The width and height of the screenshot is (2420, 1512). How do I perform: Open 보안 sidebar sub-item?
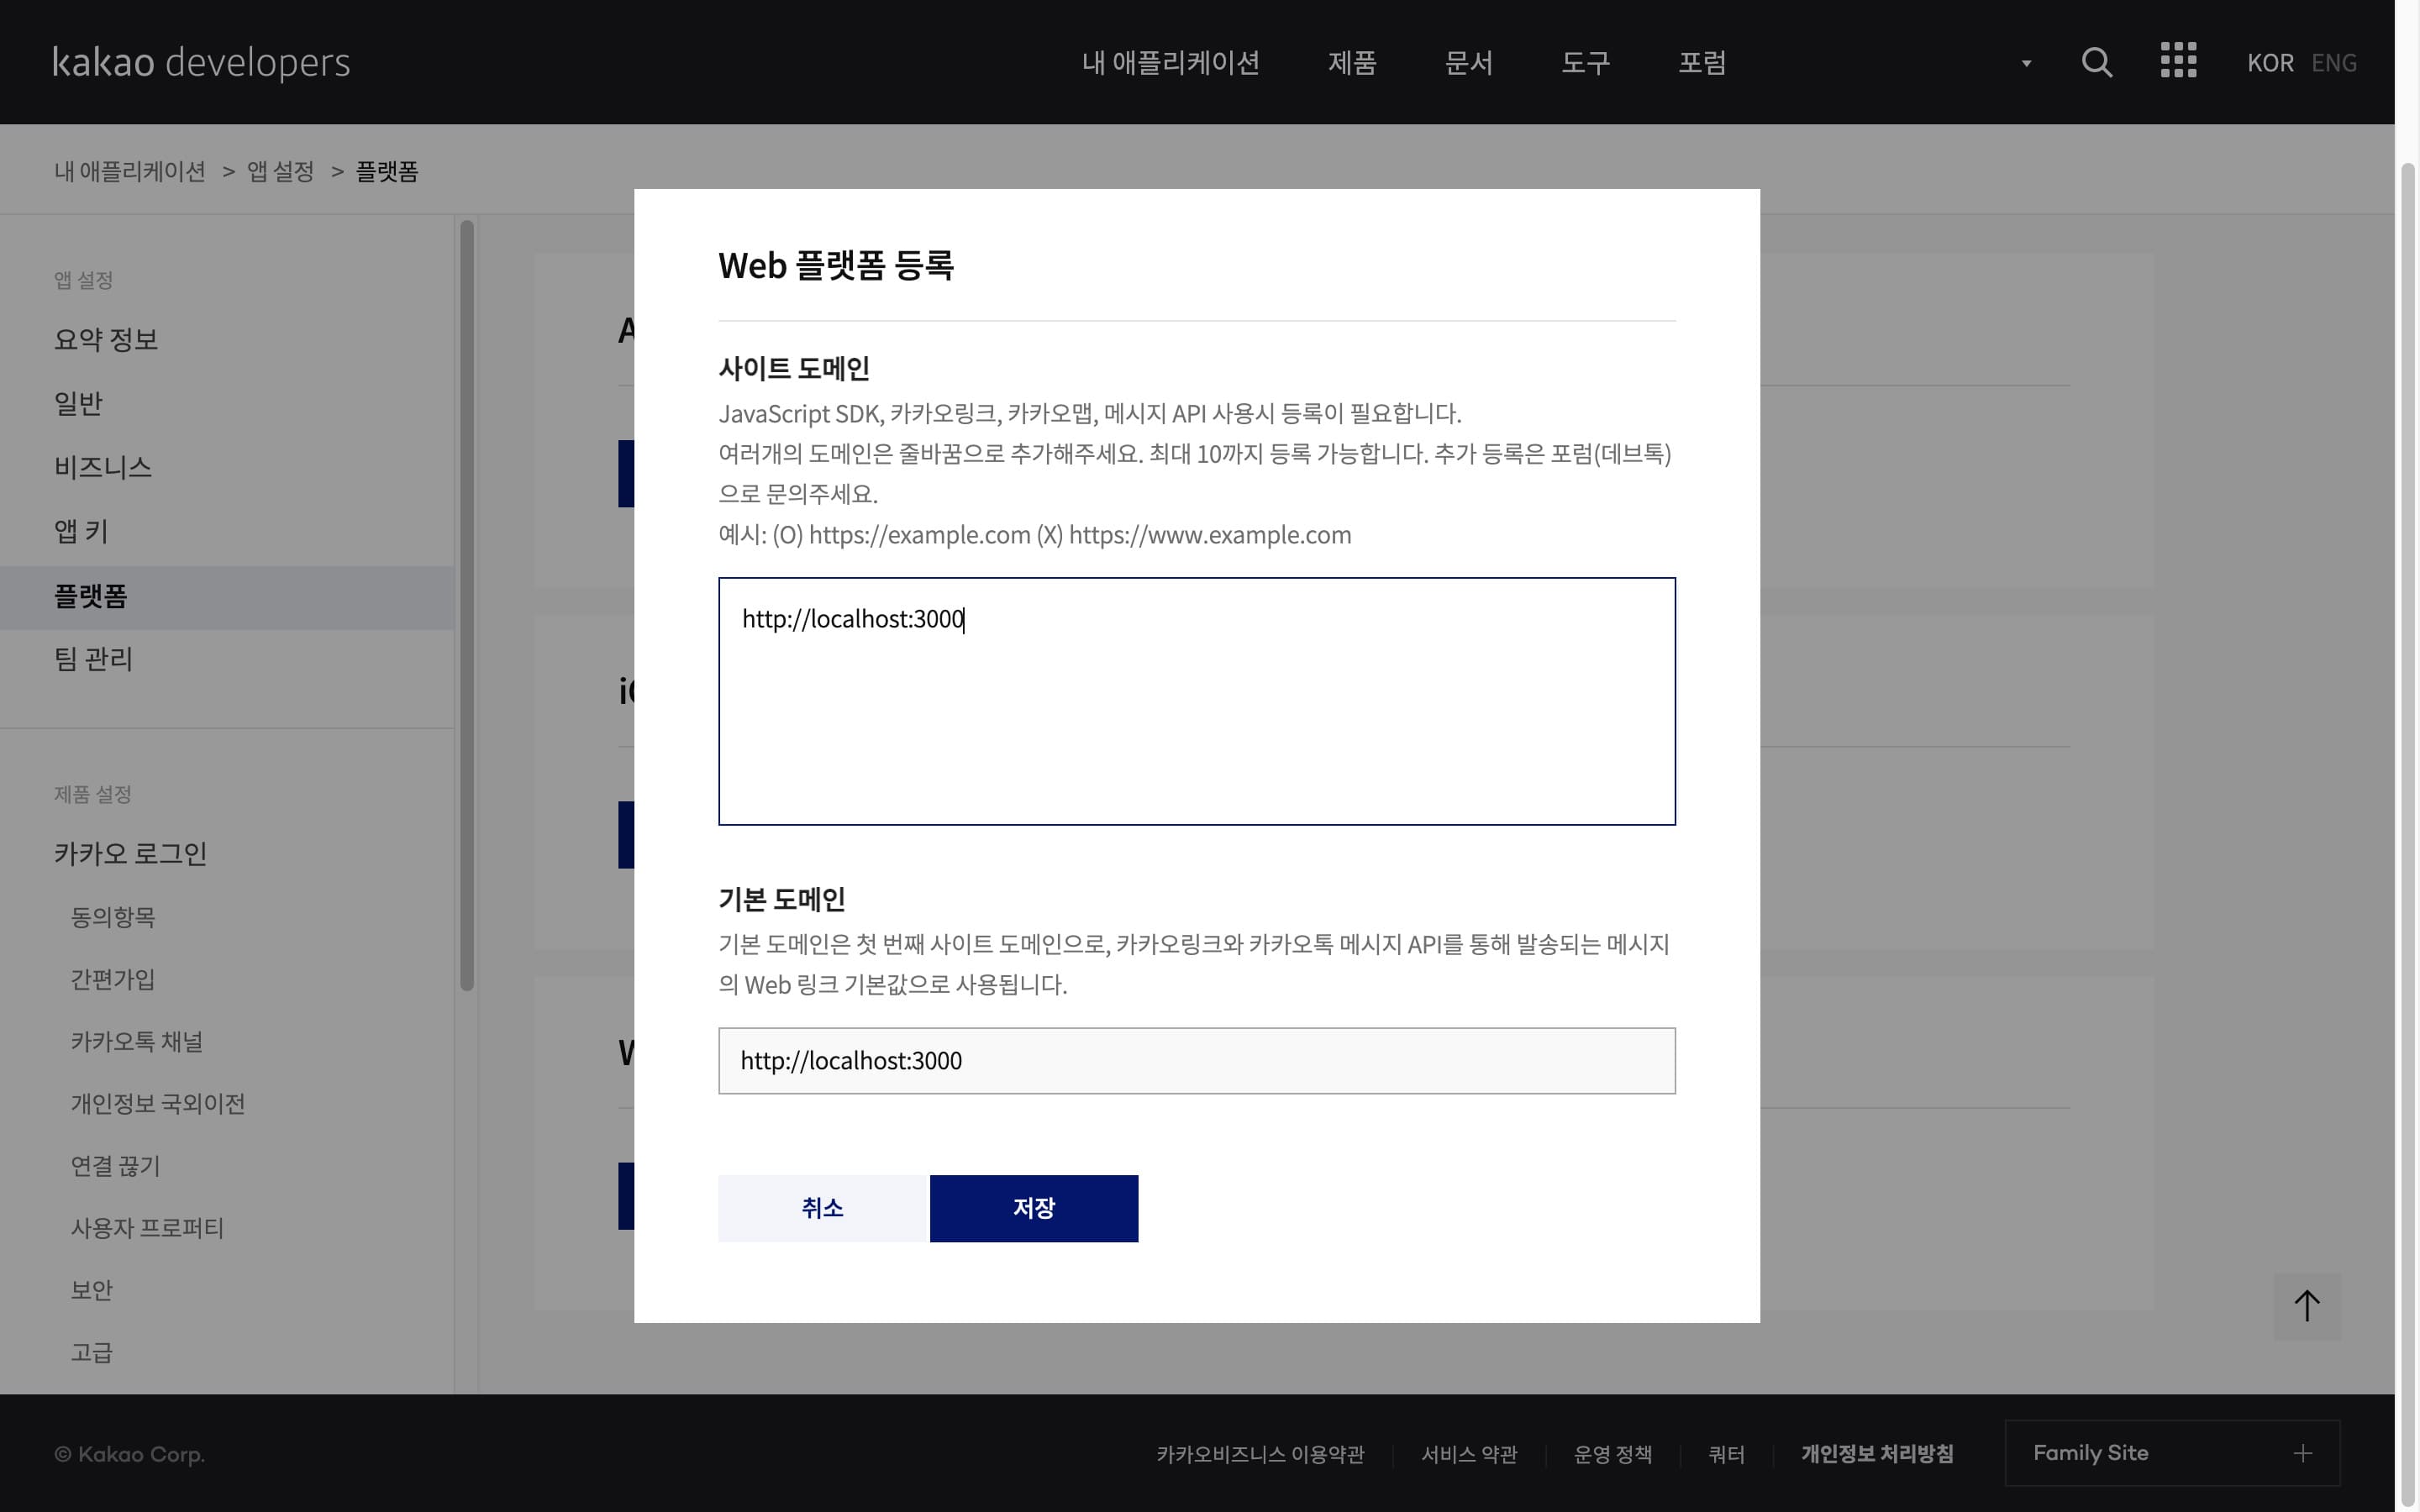92,1290
